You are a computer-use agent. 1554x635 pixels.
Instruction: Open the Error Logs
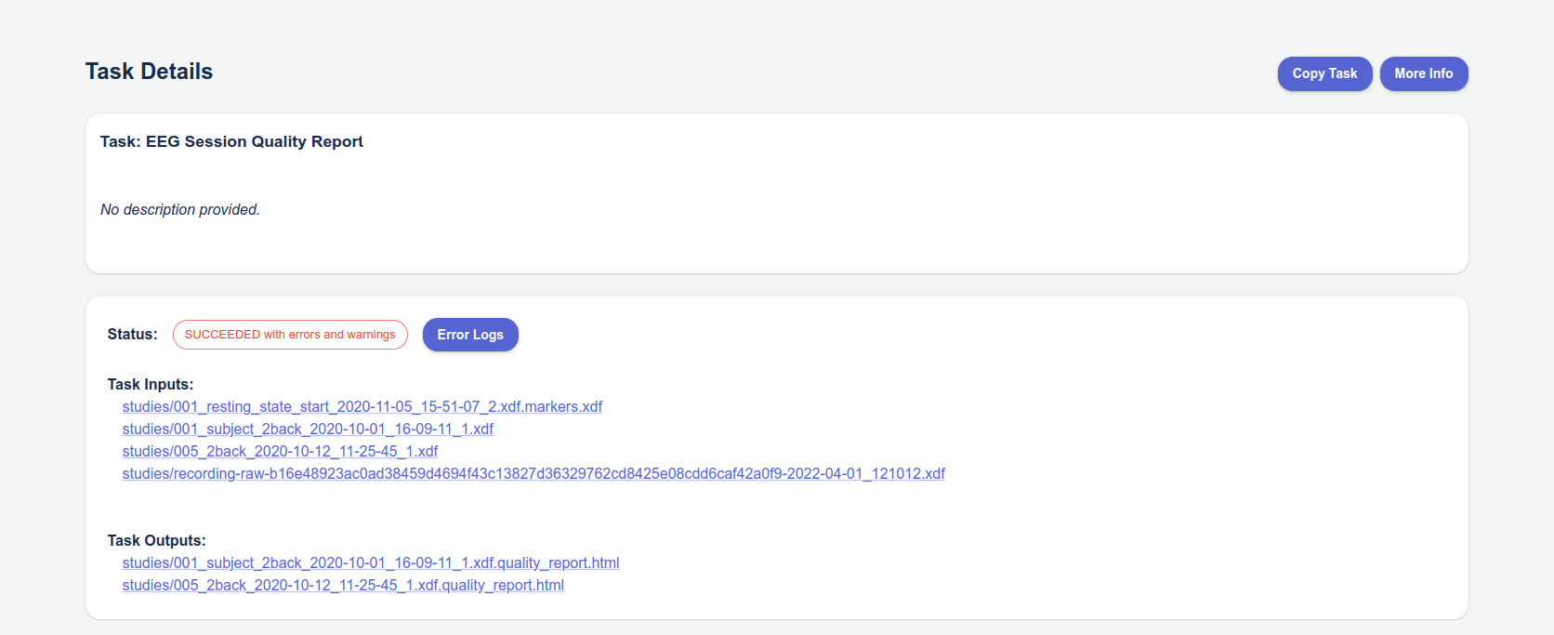[470, 335]
